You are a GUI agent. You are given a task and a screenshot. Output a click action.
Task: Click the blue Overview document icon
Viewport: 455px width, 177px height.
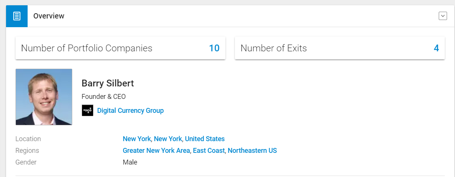click(x=17, y=16)
